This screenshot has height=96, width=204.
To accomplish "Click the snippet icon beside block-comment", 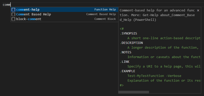I will click(13, 19).
